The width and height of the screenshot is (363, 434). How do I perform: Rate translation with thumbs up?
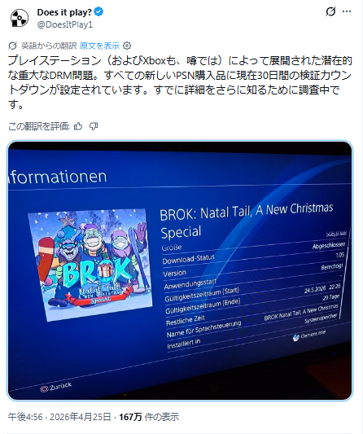click(78, 126)
